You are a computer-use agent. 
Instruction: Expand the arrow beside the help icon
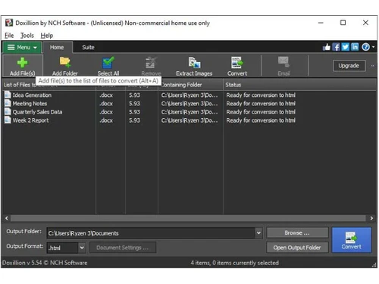point(373,47)
